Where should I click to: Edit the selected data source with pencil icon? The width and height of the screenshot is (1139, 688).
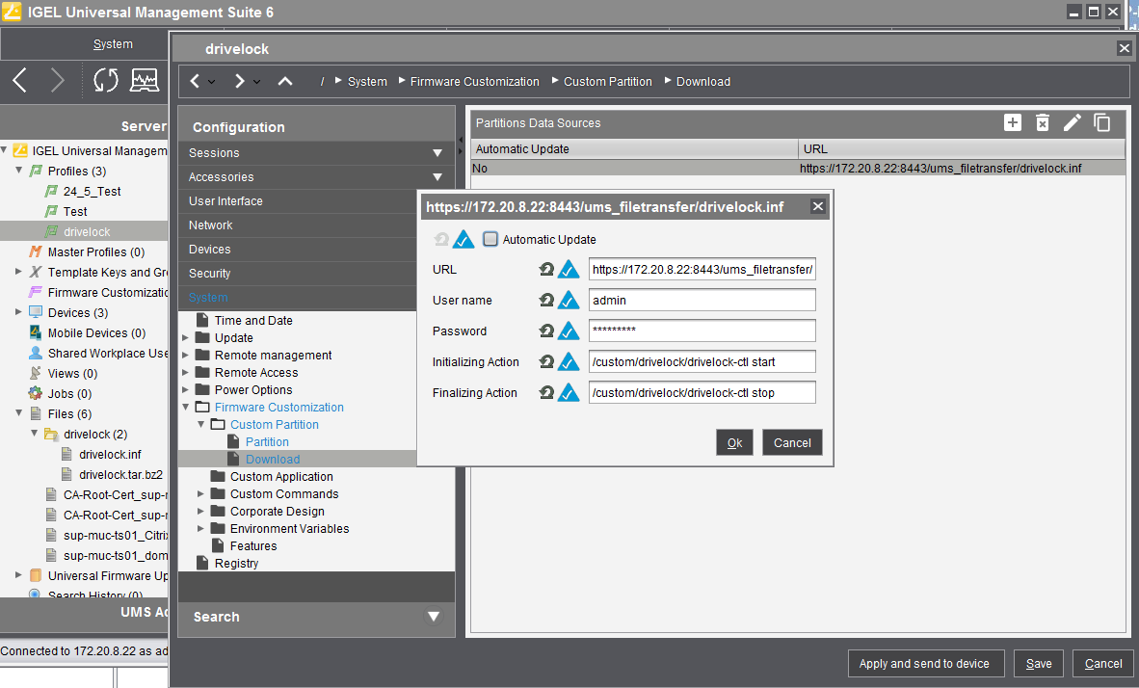point(1073,122)
